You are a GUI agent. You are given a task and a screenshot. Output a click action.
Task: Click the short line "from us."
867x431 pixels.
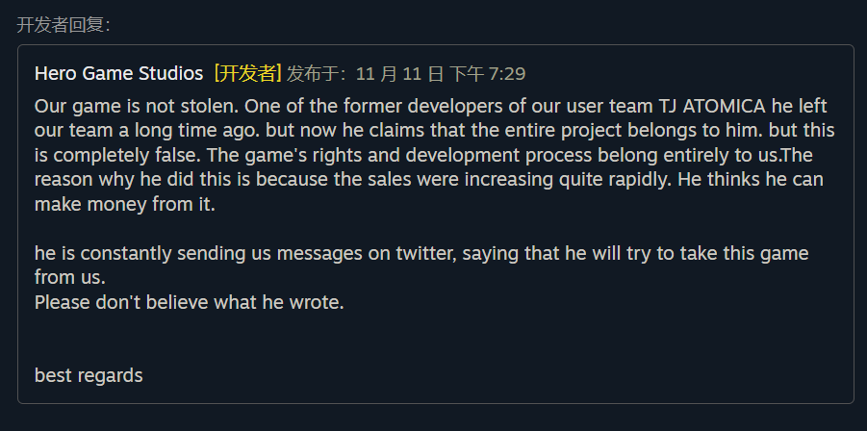pos(69,278)
